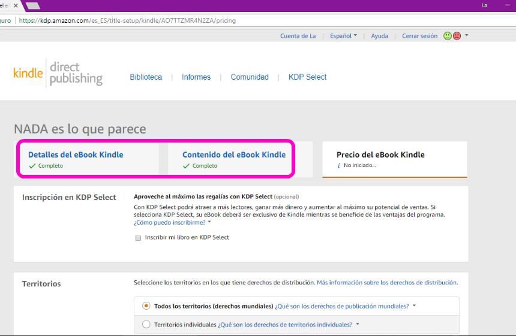Viewport: 516px width, 336px height.
Task: Select the Precio del eBook Kindle tab
Action: (x=395, y=160)
